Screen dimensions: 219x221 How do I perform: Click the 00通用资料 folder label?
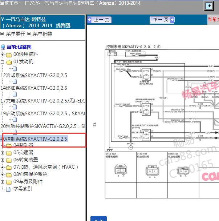pos(26,54)
